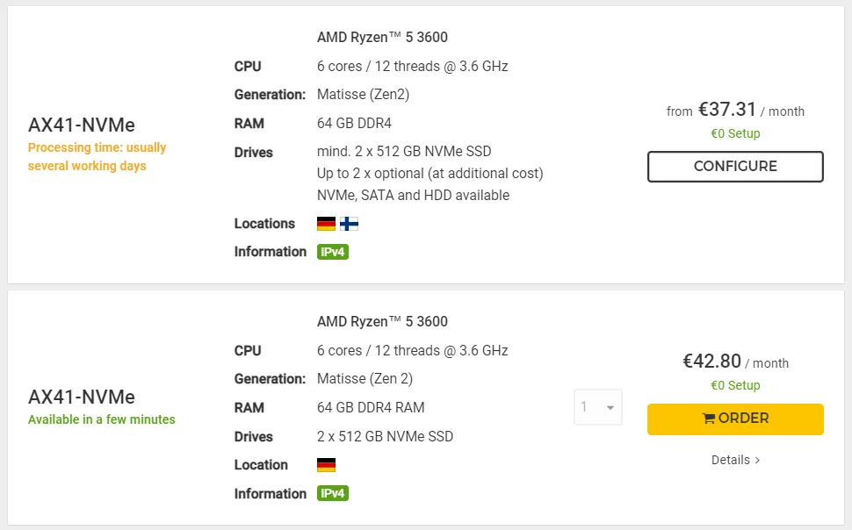The image size is (852, 530).
Task: Click 'Matisse (Zen2)' generation value
Action: pyautogui.click(x=363, y=95)
